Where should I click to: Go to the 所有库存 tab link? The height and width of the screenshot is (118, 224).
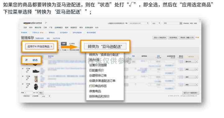[x=24, y=33]
